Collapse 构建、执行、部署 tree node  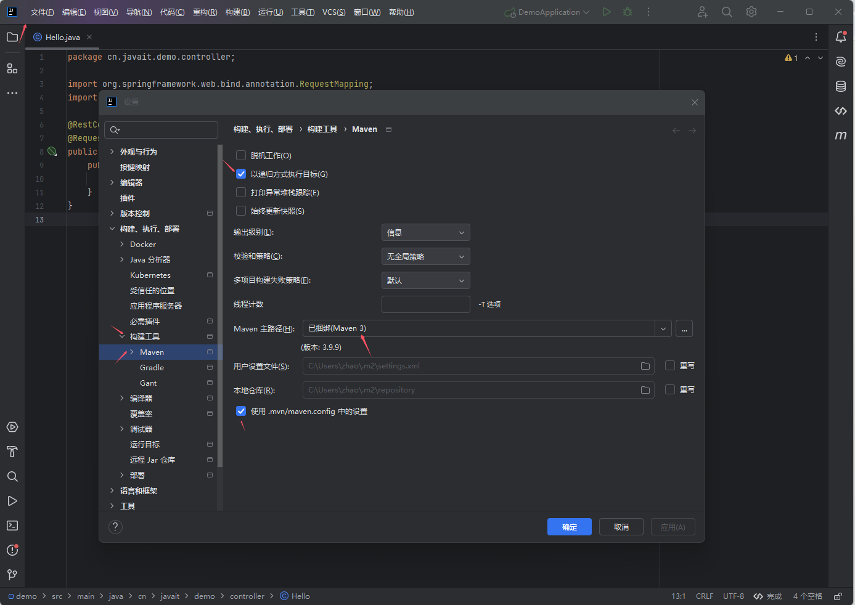pyautogui.click(x=112, y=229)
